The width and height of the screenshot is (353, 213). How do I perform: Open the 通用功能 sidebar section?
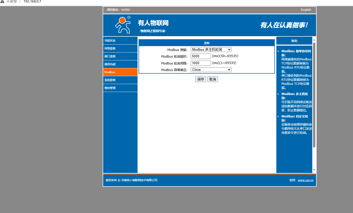pyautogui.click(x=120, y=64)
